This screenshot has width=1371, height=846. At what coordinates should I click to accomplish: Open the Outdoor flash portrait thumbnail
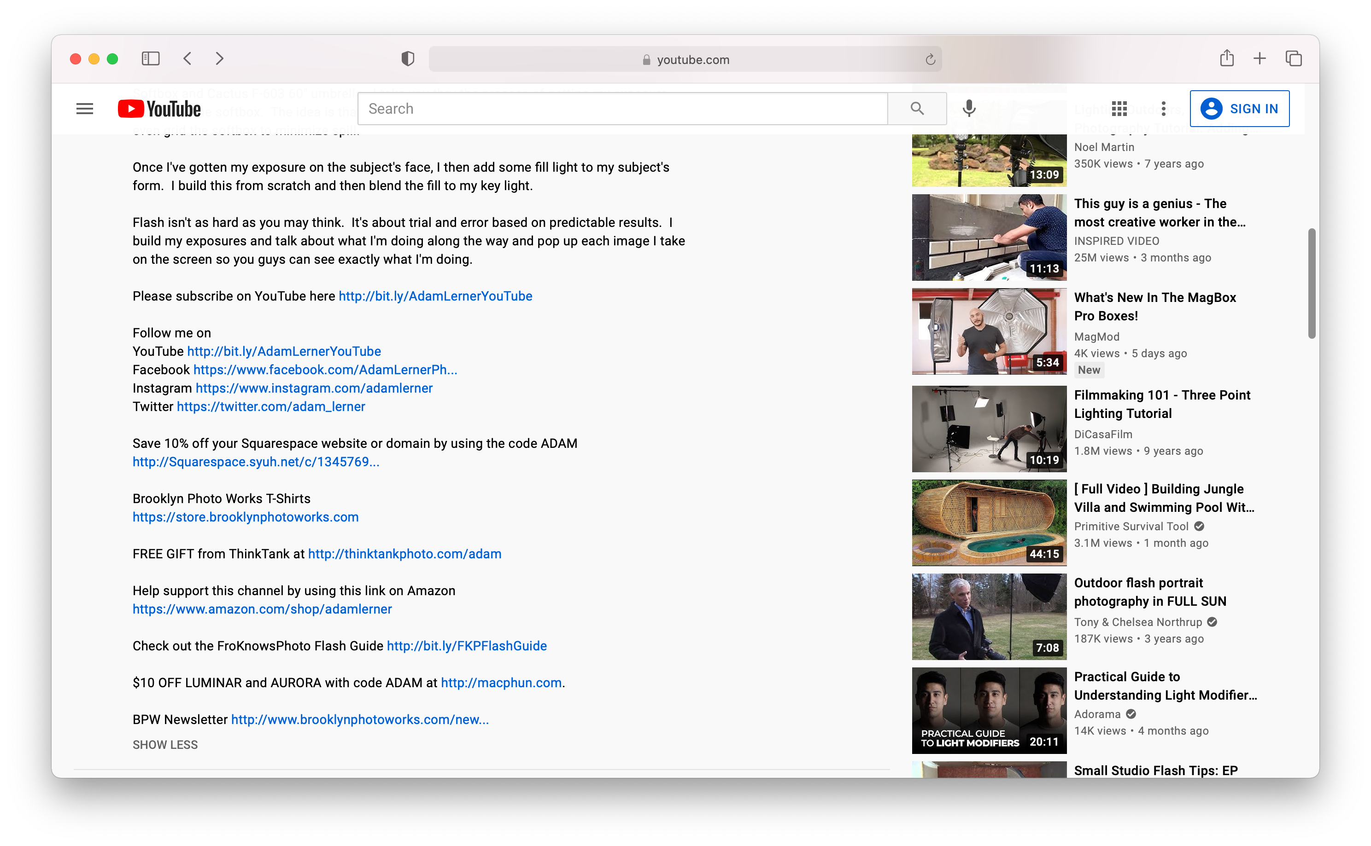tap(989, 617)
